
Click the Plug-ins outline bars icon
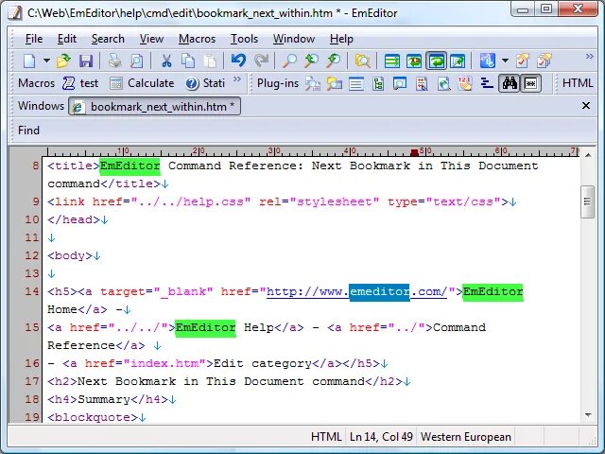click(x=487, y=83)
